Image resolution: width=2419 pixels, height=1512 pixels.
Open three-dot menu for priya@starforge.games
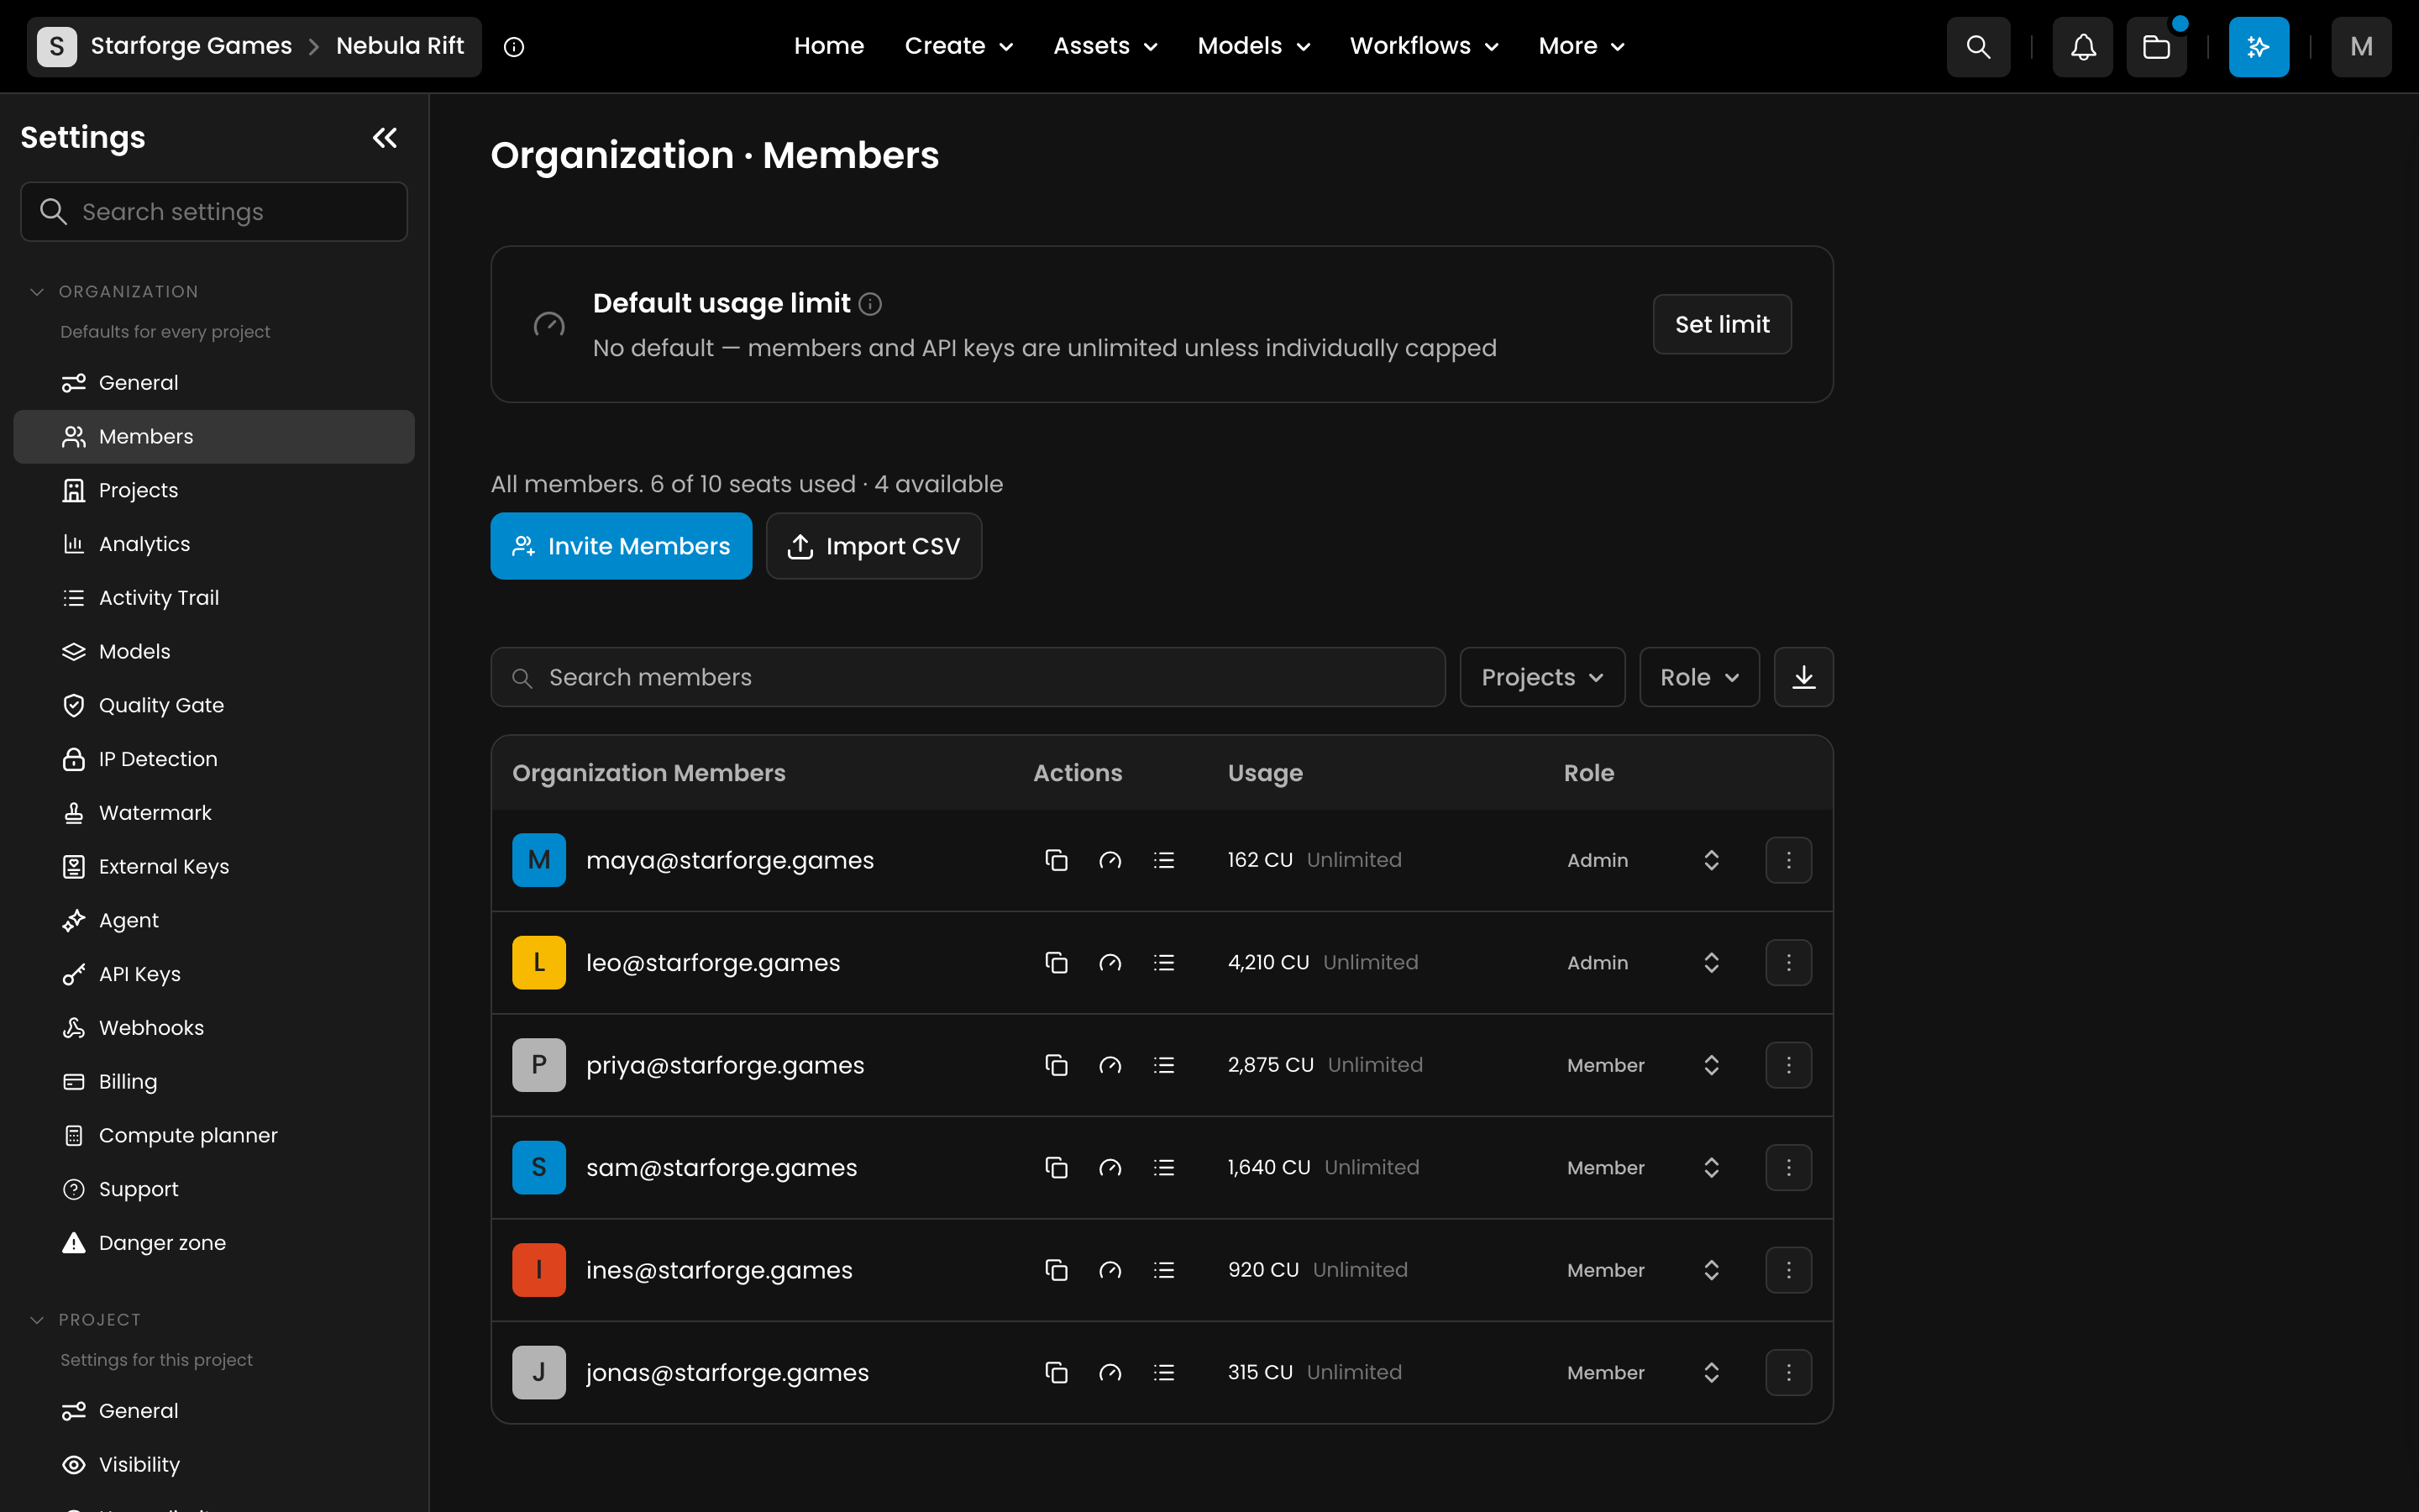click(x=1788, y=1065)
